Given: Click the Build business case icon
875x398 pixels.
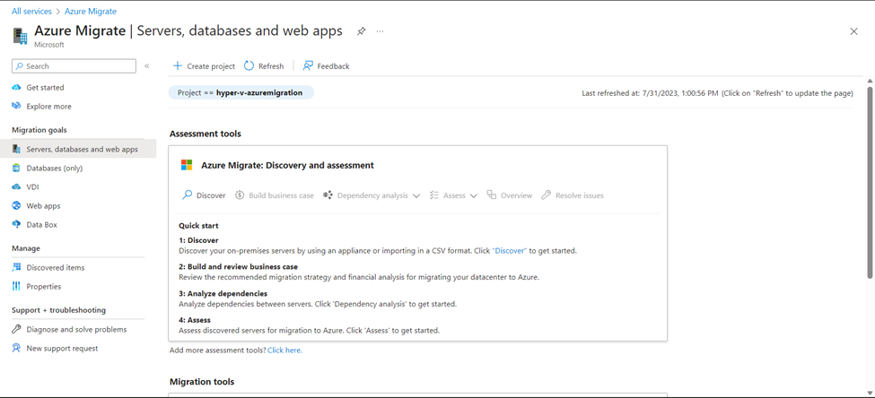Looking at the screenshot, I should pyautogui.click(x=240, y=195).
